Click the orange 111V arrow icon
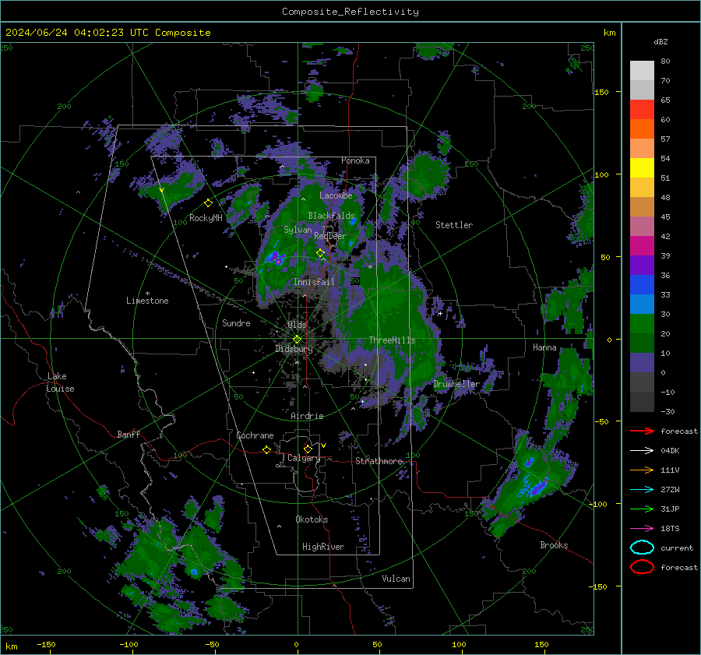This screenshot has height=655, width=701. click(x=642, y=470)
